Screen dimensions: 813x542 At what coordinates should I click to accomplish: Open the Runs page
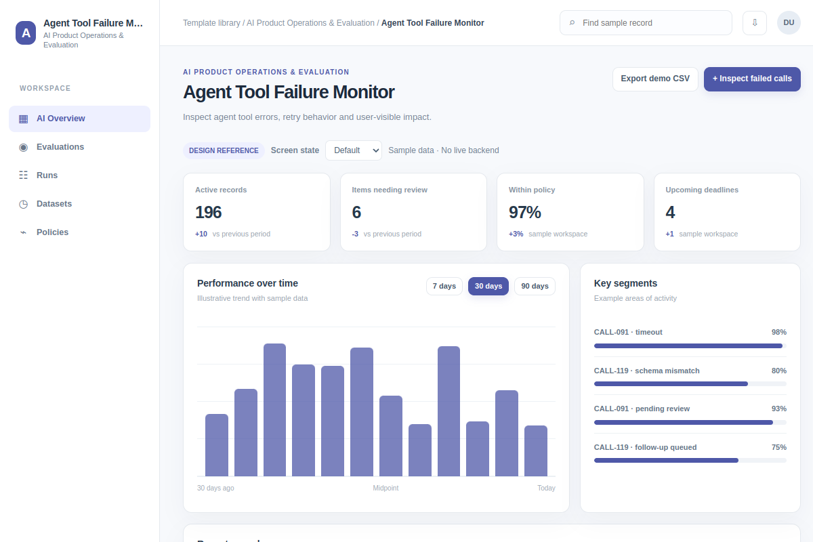79,175
